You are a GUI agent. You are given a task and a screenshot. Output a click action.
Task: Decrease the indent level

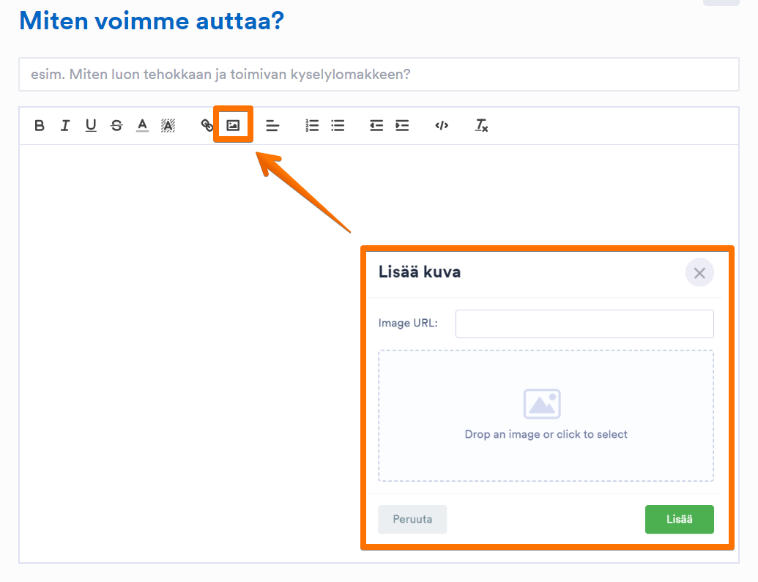pos(376,126)
